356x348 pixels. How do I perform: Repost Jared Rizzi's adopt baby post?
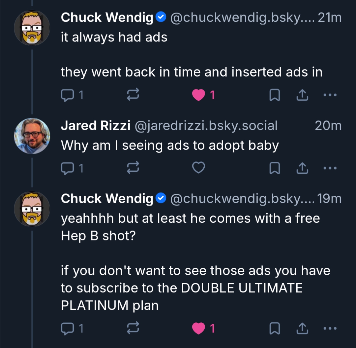(133, 168)
